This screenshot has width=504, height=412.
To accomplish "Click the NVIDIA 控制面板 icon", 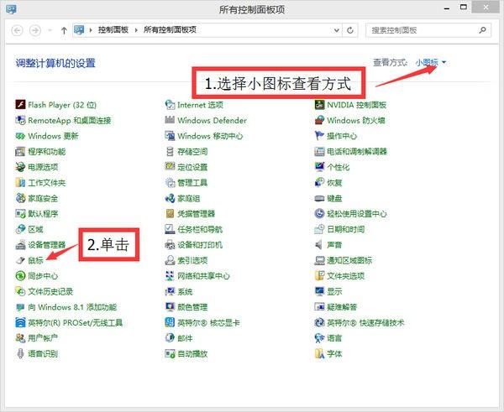I will click(x=319, y=105).
